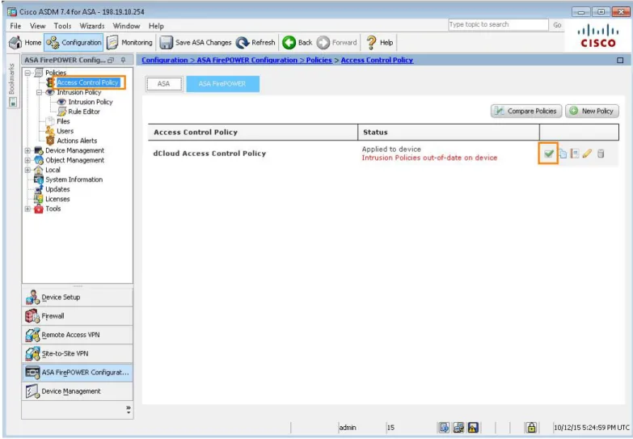Click Save ASA Changes
633x439 pixels.
196,42
